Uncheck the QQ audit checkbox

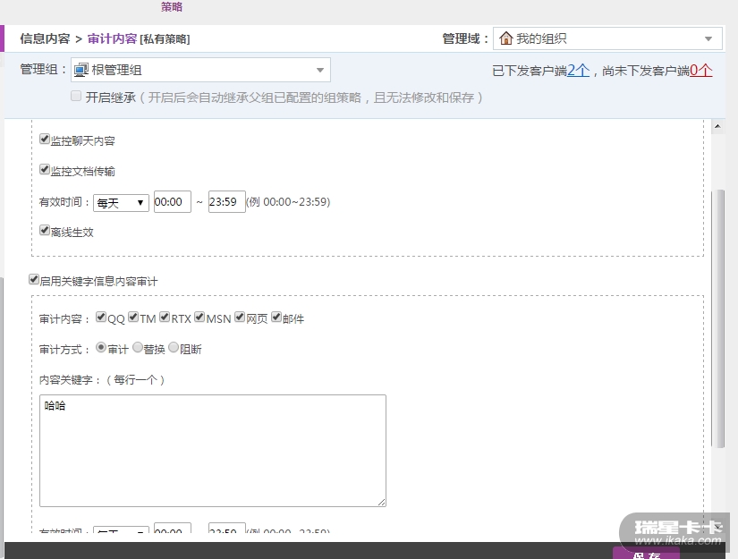pyautogui.click(x=101, y=317)
